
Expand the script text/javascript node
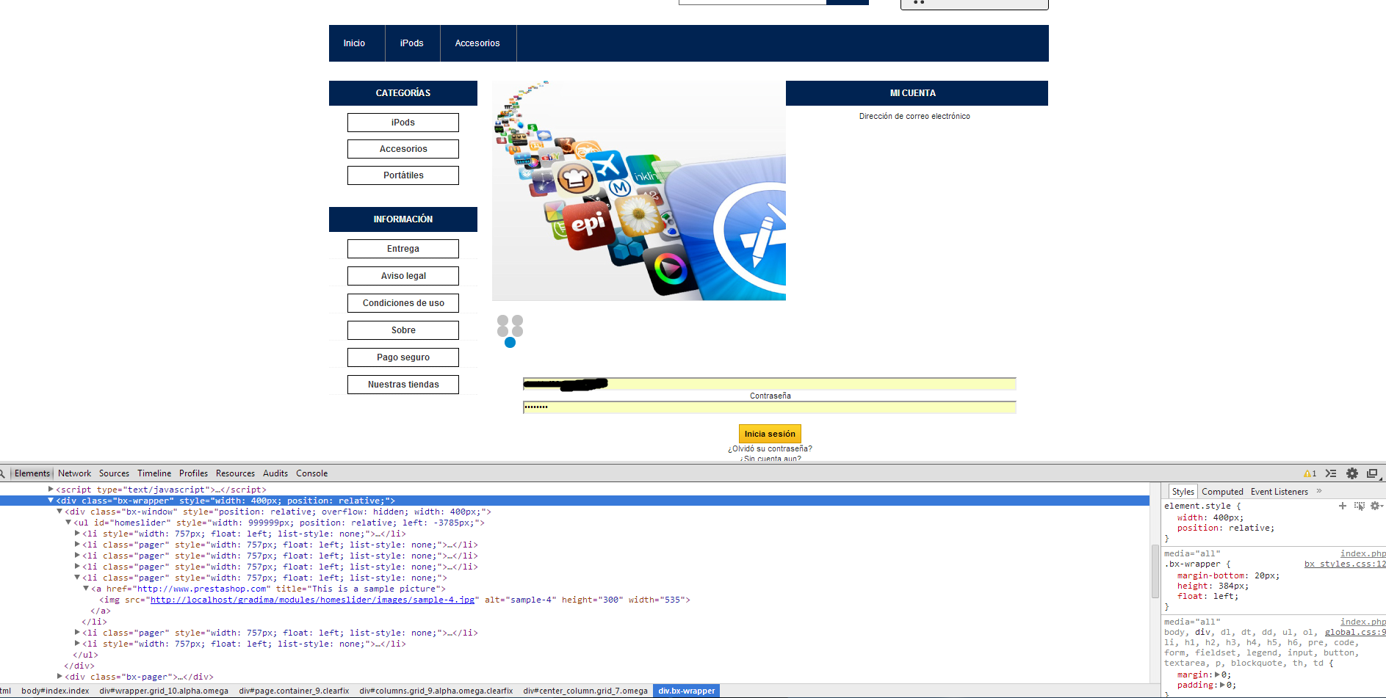(x=51, y=489)
